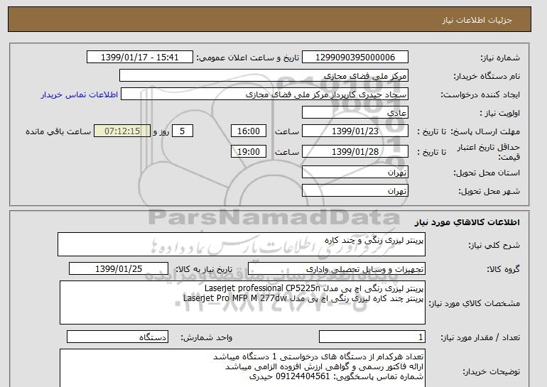Click the label 'شماره نیاز:'
The image size is (547, 387).
500,58
